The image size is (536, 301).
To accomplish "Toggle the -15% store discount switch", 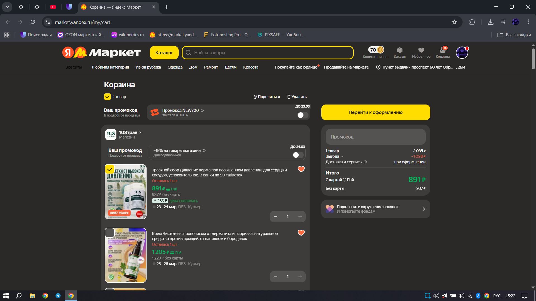I will click(298, 155).
